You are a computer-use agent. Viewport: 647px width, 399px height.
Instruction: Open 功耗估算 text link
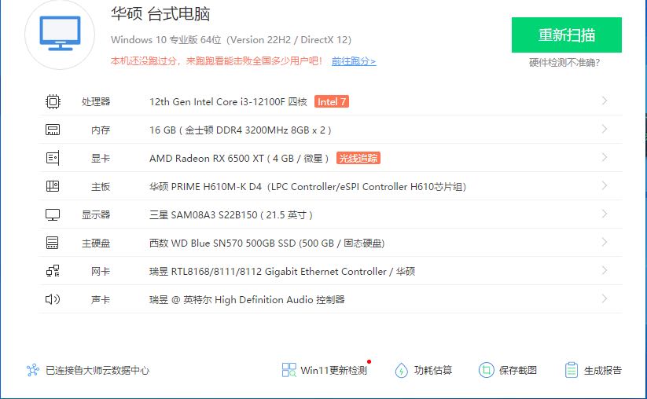click(x=433, y=370)
